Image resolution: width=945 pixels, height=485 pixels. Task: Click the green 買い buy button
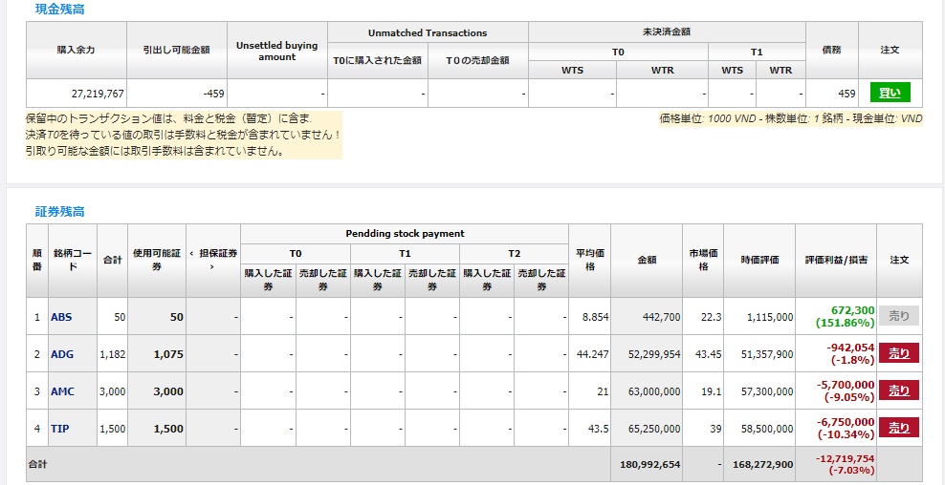coord(890,93)
